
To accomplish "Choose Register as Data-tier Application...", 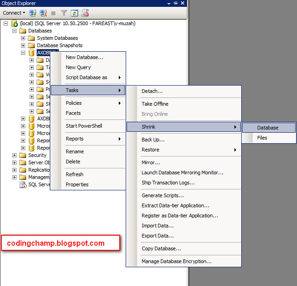I will click(184, 216).
